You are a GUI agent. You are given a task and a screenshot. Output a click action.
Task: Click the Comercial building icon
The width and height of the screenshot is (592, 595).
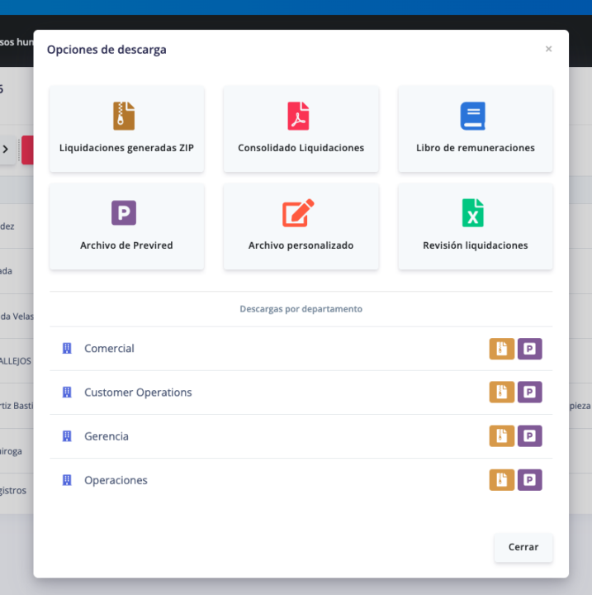67,349
